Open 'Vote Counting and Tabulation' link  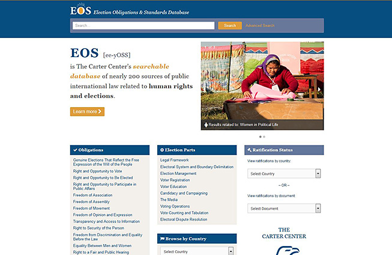184,213
